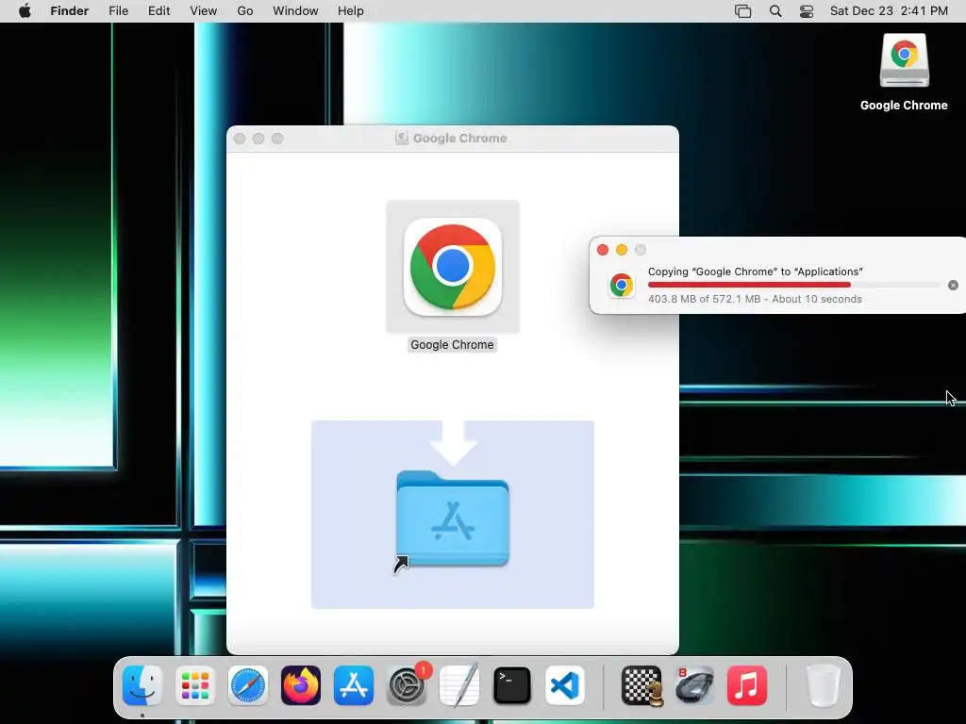
Task: Open the File menu
Action: pos(118,11)
